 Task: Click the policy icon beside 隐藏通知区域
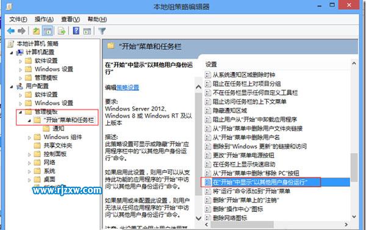click(208, 110)
